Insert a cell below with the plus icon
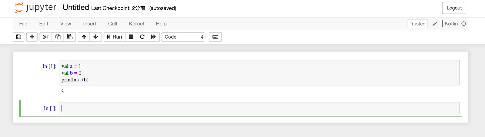This screenshot has height=137, width=485. pos(32,37)
